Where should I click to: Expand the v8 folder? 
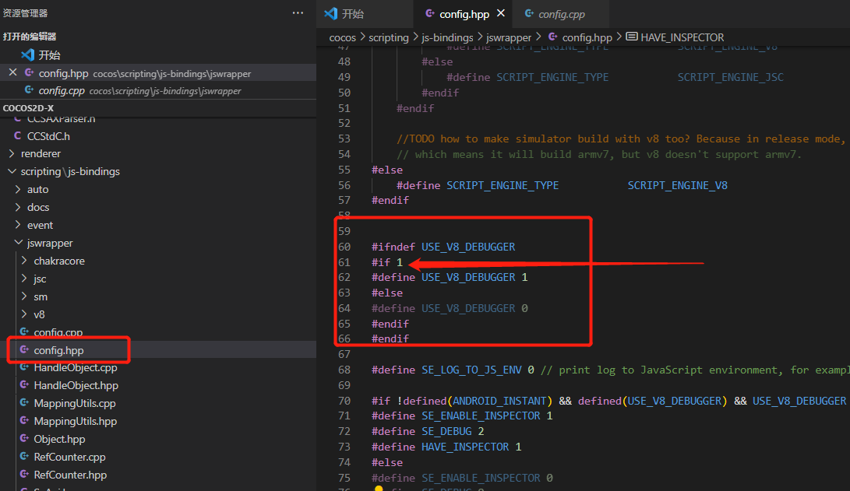tap(39, 314)
